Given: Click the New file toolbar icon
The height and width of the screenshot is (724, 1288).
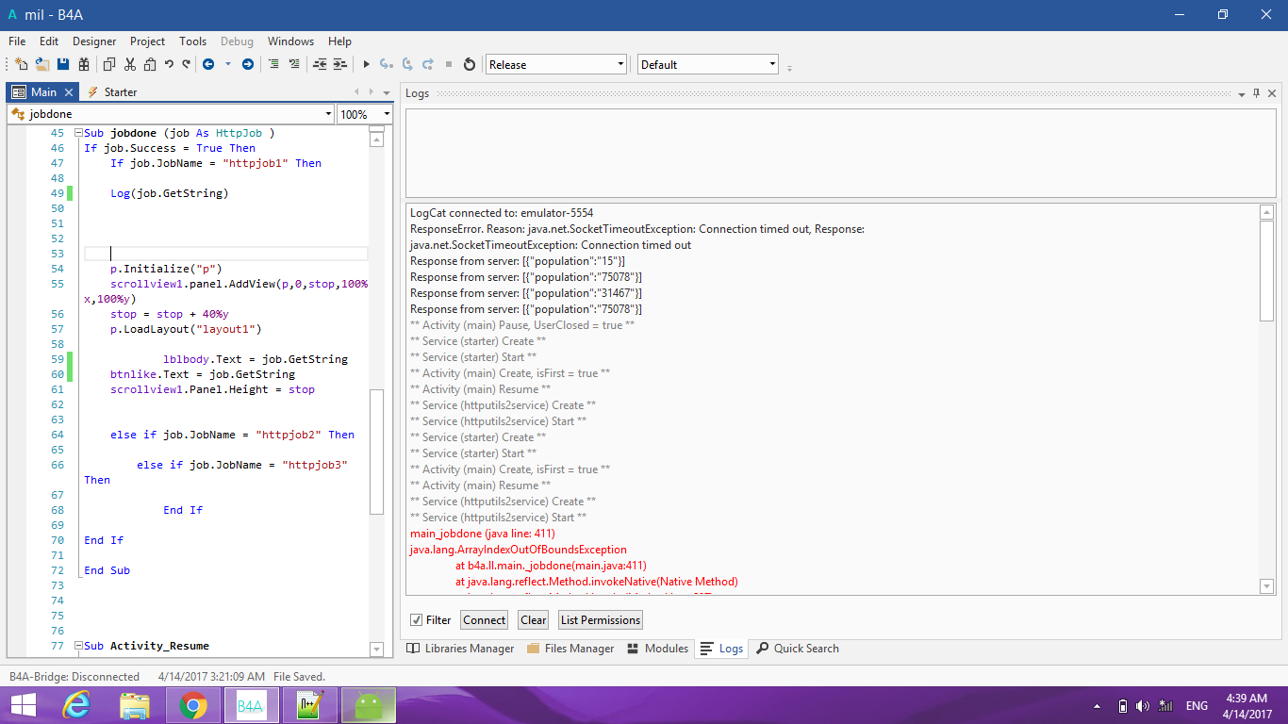Looking at the screenshot, I should (21, 64).
